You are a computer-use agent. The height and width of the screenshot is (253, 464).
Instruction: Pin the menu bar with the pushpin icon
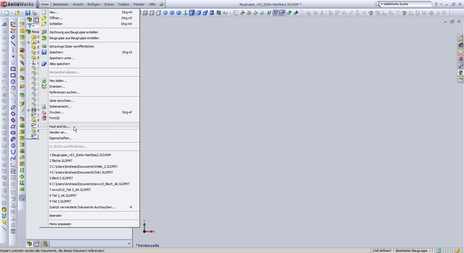pyautogui.click(x=162, y=4)
